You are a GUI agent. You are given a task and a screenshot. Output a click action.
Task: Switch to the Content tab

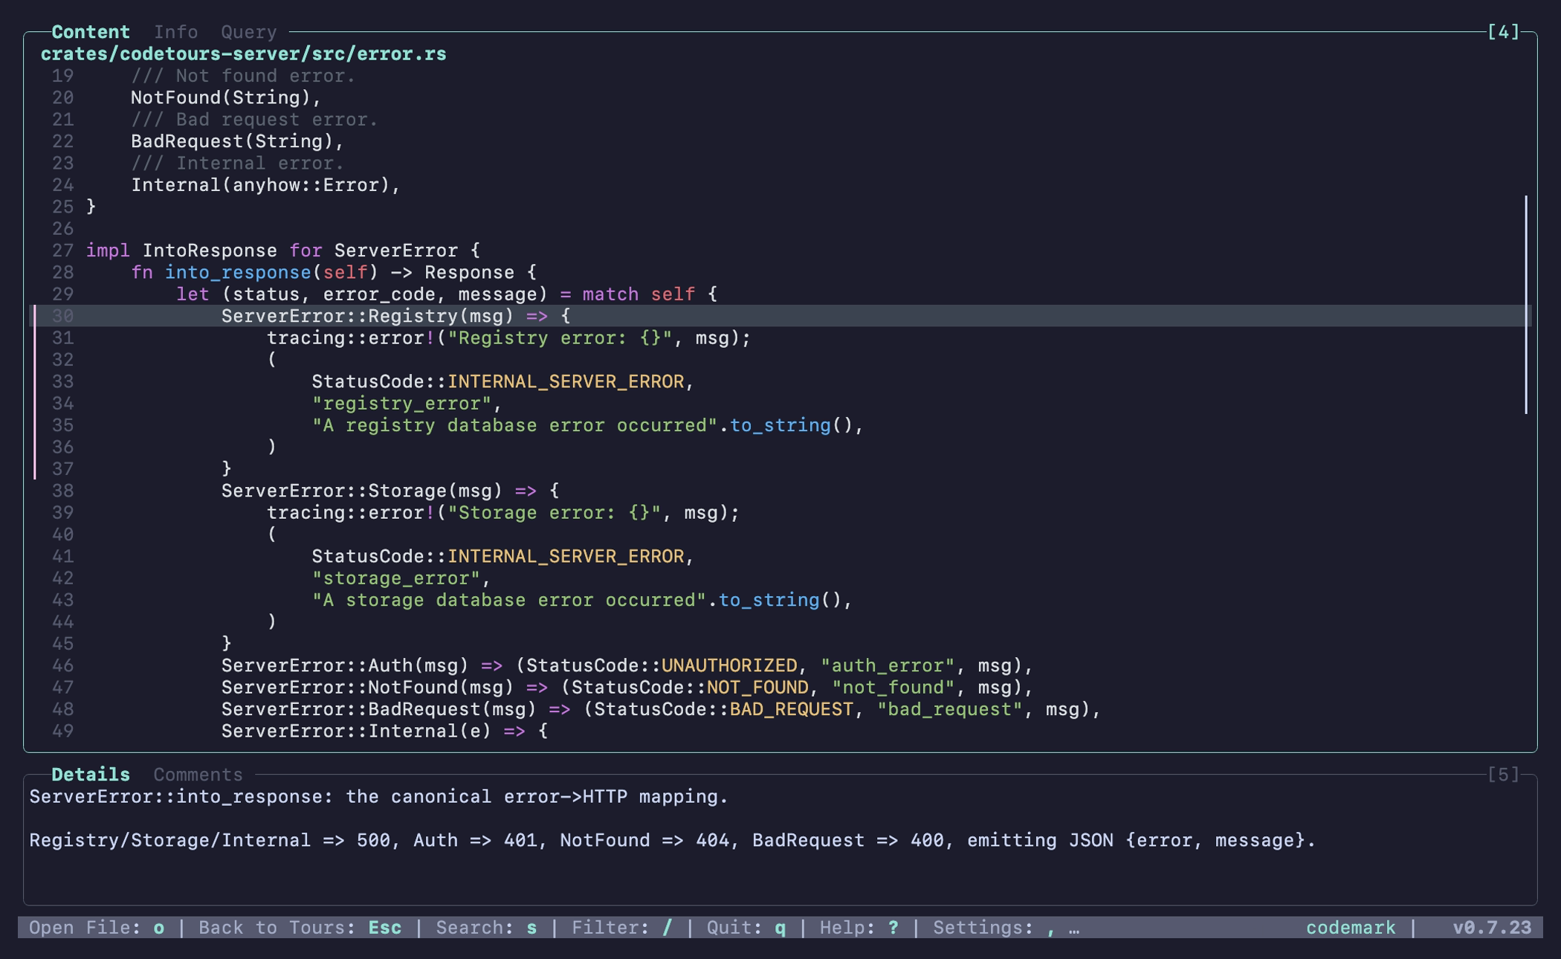click(x=91, y=32)
